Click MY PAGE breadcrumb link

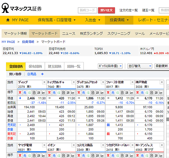tap(8, 42)
